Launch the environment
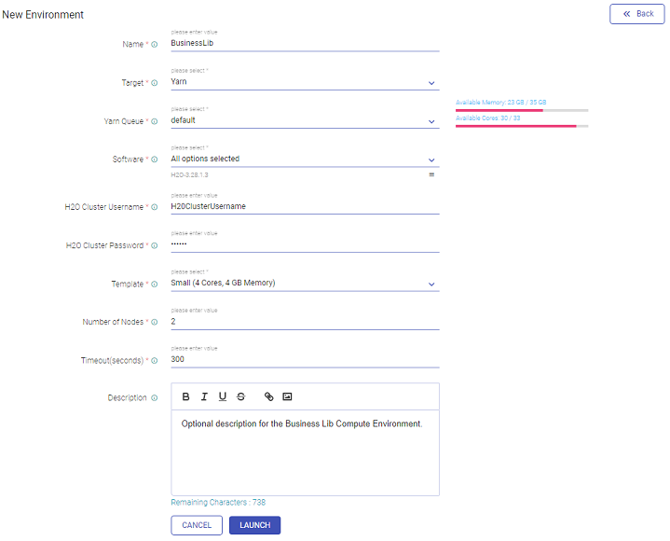This screenshot has height=541, width=670. point(254,525)
